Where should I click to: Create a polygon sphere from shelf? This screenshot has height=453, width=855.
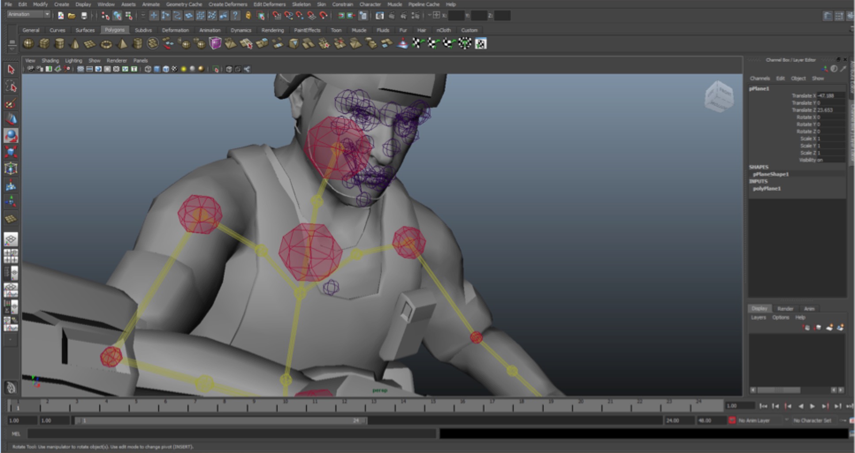[28, 44]
